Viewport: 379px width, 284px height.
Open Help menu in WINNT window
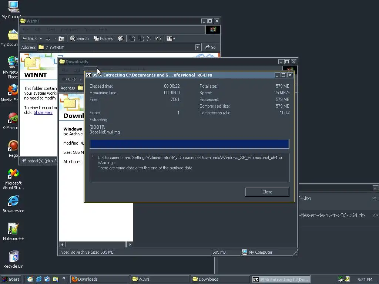point(103,30)
